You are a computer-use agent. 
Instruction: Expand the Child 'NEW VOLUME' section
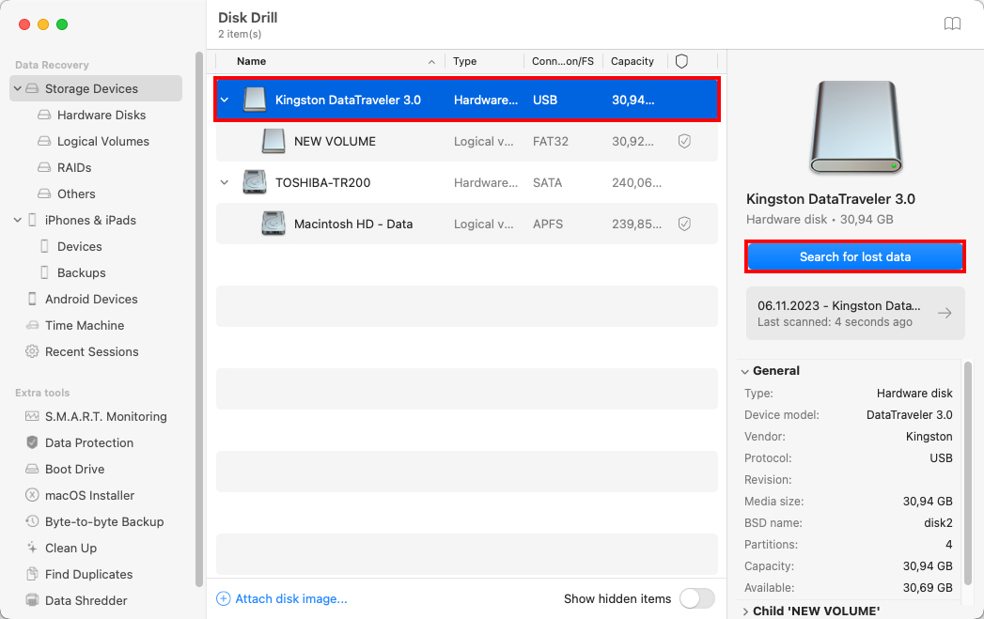pos(744,611)
